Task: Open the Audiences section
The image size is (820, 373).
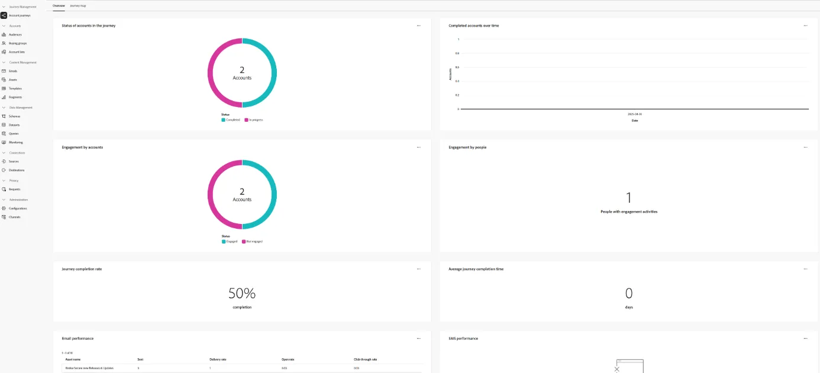Action: 15,35
